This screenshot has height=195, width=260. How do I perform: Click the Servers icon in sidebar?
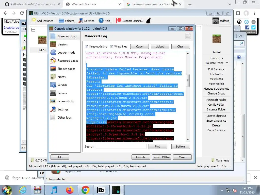(53, 93)
